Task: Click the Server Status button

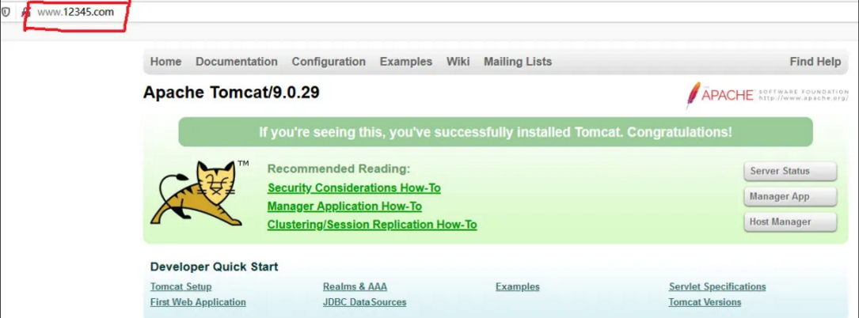Action: [790, 171]
